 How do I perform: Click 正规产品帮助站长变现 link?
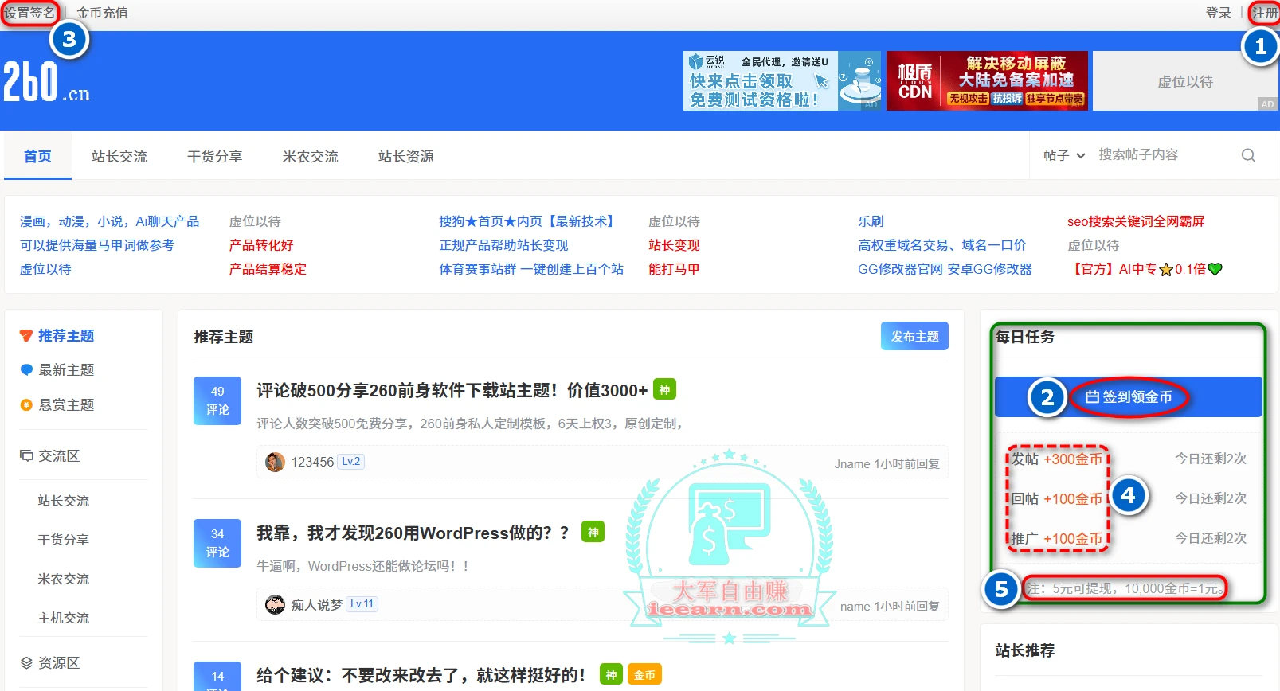tap(503, 245)
